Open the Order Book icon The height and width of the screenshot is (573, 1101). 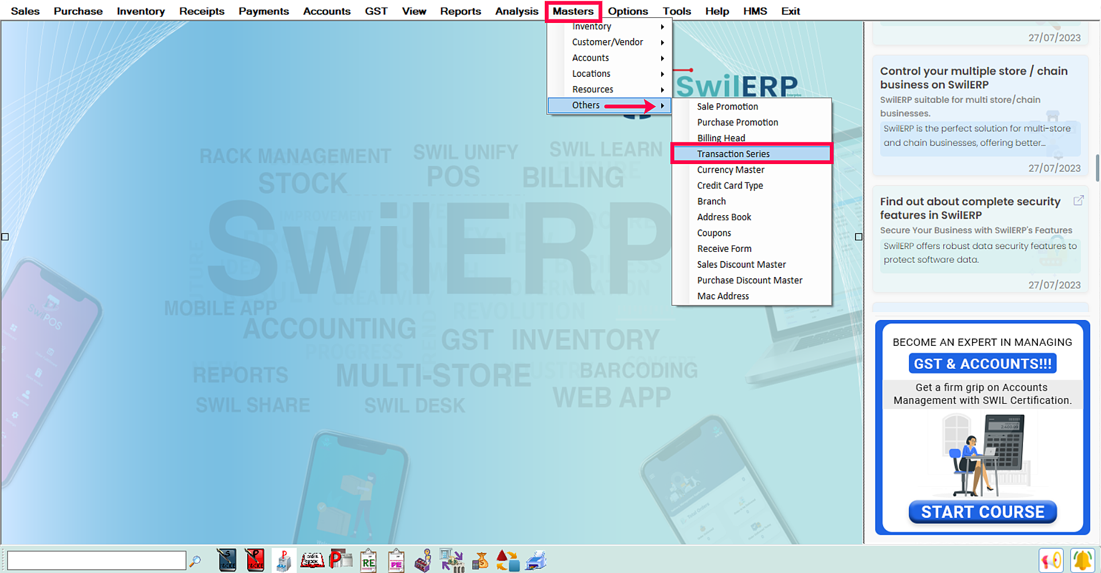313,560
